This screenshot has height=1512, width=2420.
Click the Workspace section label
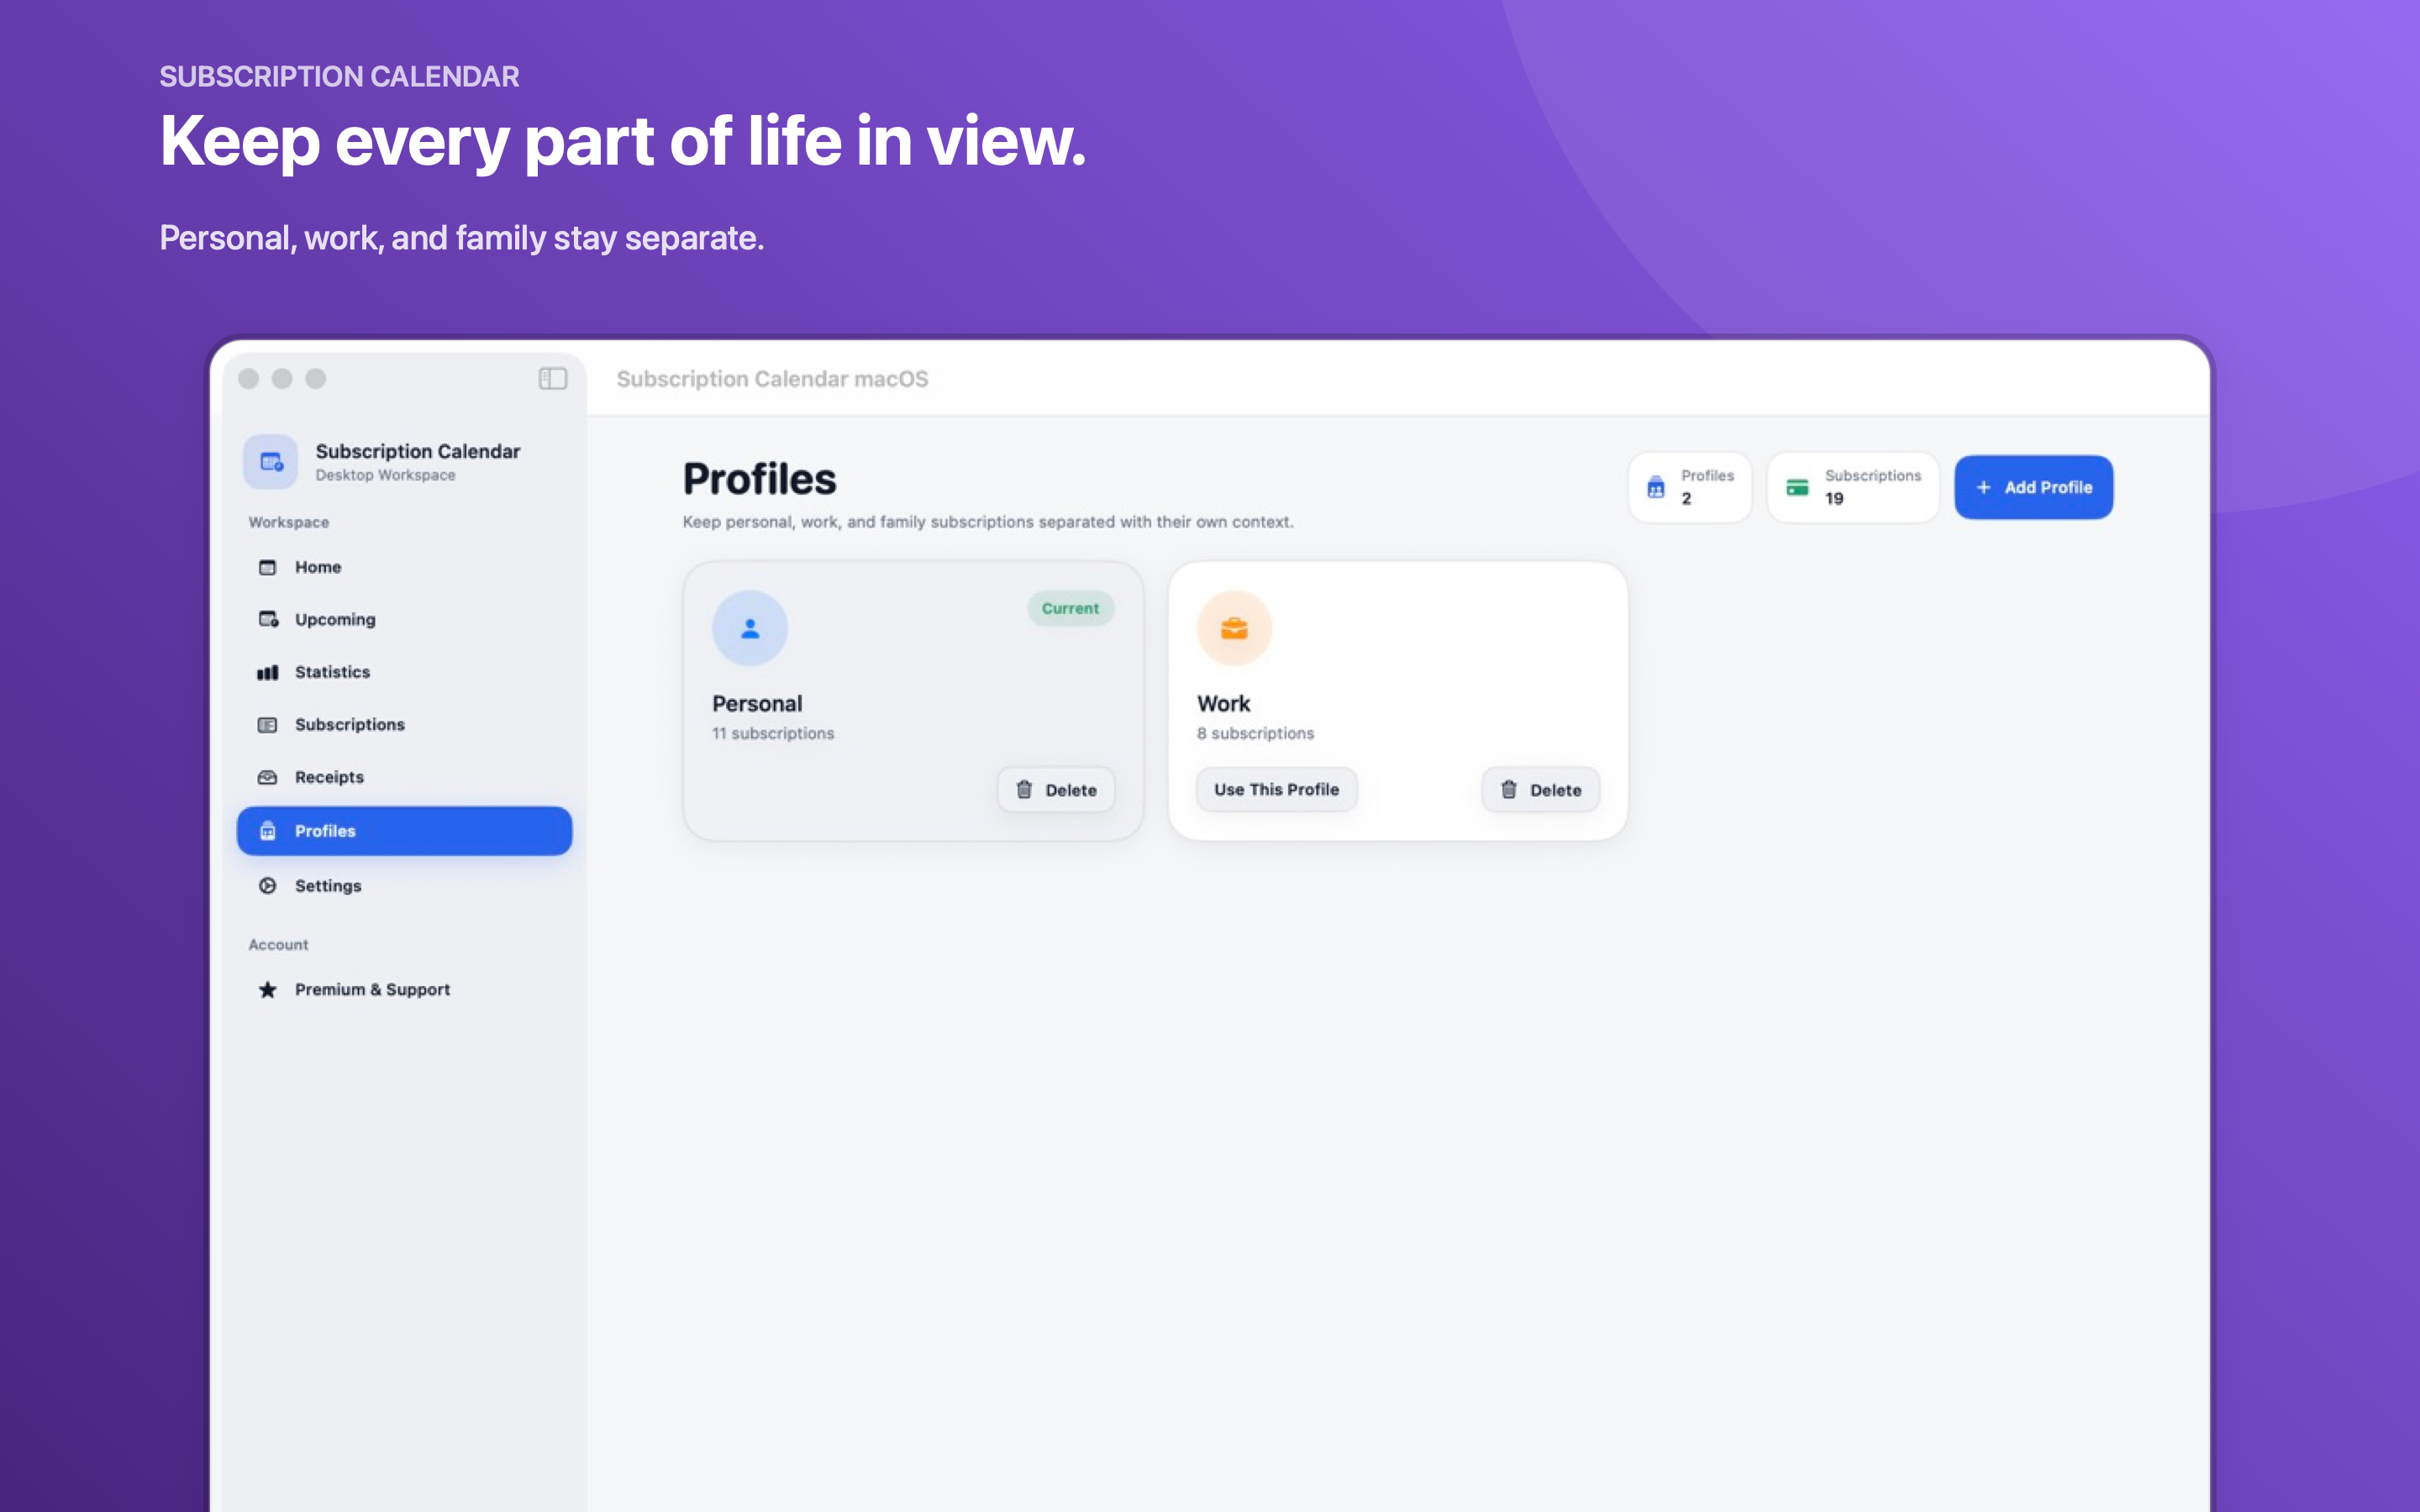coord(288,522)
